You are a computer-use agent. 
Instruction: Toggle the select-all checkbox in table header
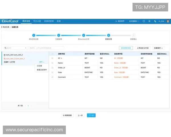pos(52,54)
